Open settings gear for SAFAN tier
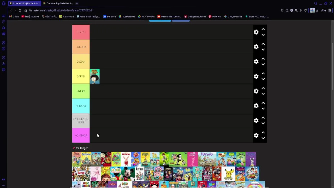 coord(256,76)
